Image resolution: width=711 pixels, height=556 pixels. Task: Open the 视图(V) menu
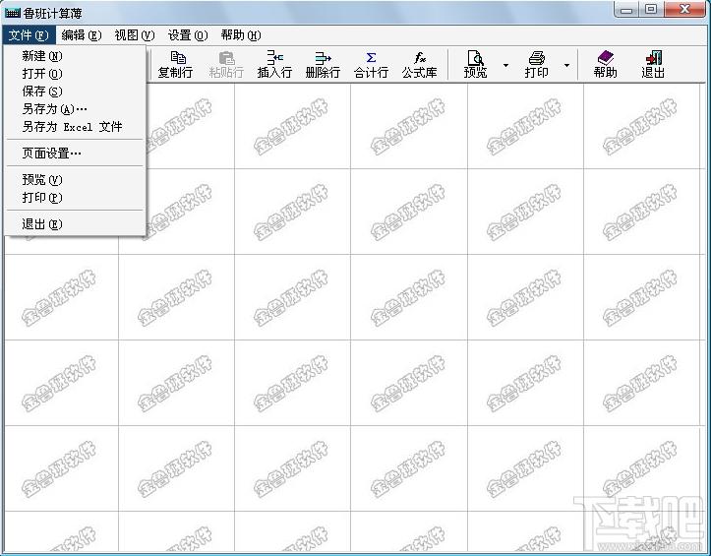tap(134, 35)
